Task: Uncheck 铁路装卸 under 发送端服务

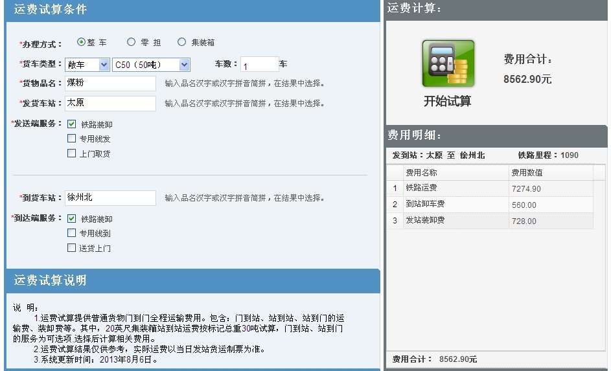Action: 71,124
